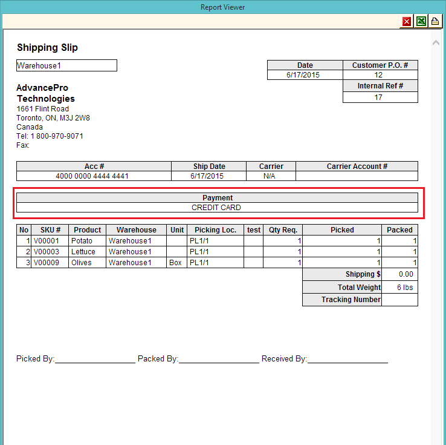The width and height of the screenshot is (446, 445).
Task: Click the Customer P.O. # value 12
Action: [x=378, y=75]
